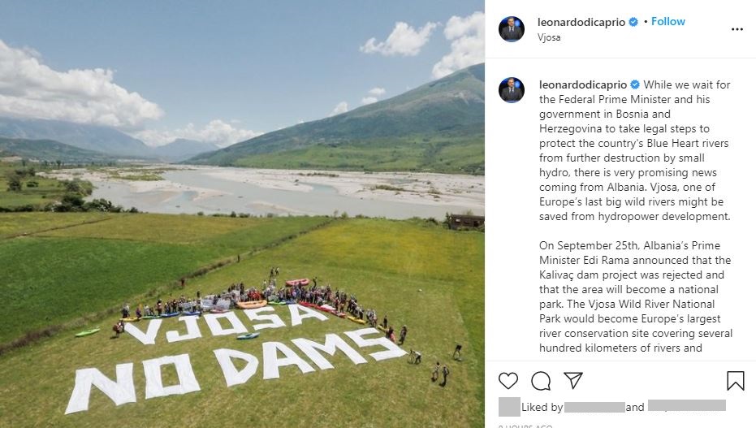
Task: Open the blurred others-who-liked link after "and"
Action: coord(687,405)
